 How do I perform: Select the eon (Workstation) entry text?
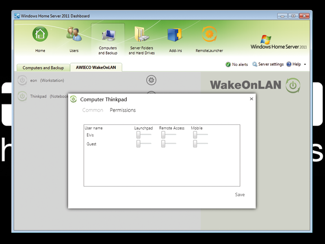click(x=47, y=81)
